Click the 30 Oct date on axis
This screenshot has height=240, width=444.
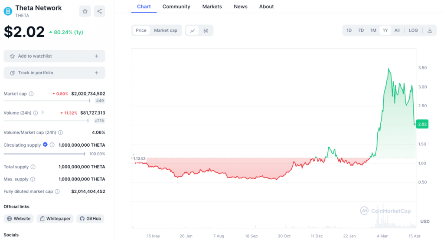tap(284, 236)
